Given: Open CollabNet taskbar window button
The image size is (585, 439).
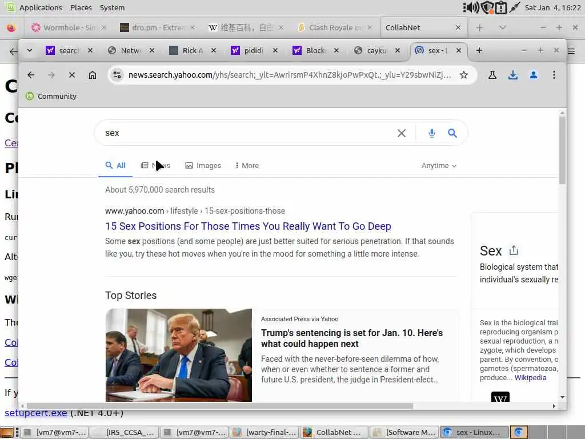Looking at the screenshot, I should (x=335, y=432).
